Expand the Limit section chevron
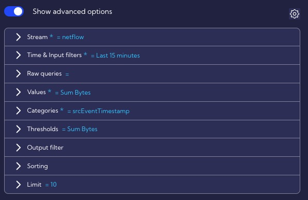The width and height of the screenshot is (308, 200). click(18, 185)
